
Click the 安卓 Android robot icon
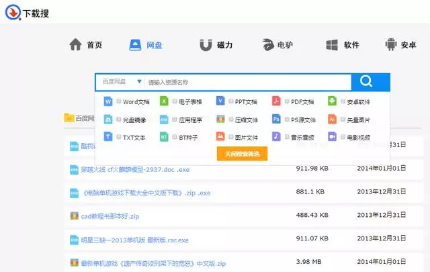pyautogui.click(x=391, y=45)
